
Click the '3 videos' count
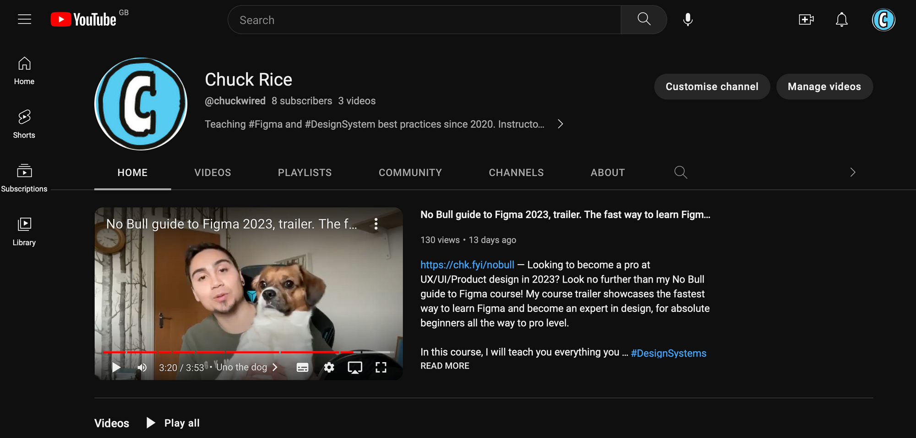[357, 101]
